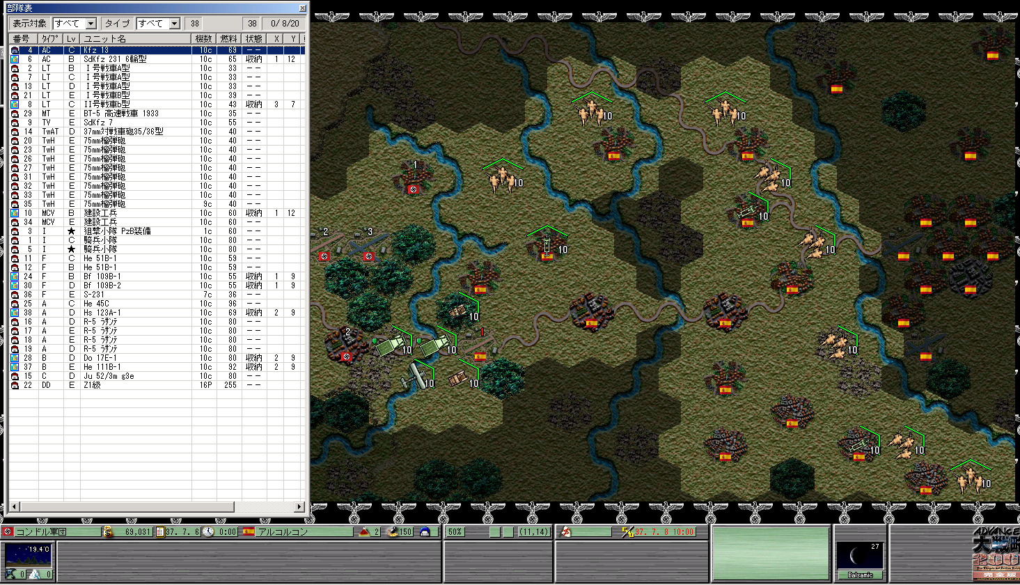The height and width of the screenshot is (585, 1020).
Task: Click the stored-unit icon of Hs 123A-1 row
Action: [x=15, y=313]
